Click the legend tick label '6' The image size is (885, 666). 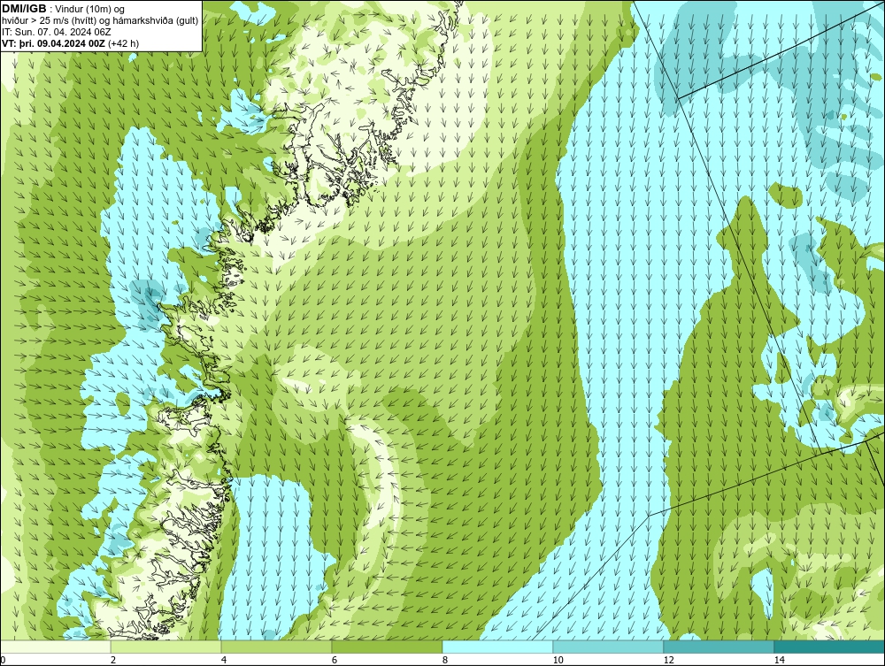(335, 660)
